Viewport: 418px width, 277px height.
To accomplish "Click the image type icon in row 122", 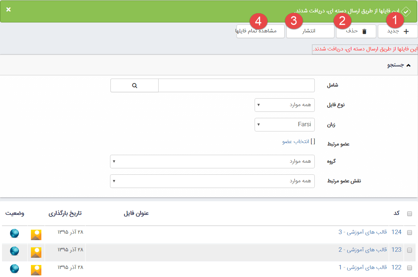I will point(36,269).
